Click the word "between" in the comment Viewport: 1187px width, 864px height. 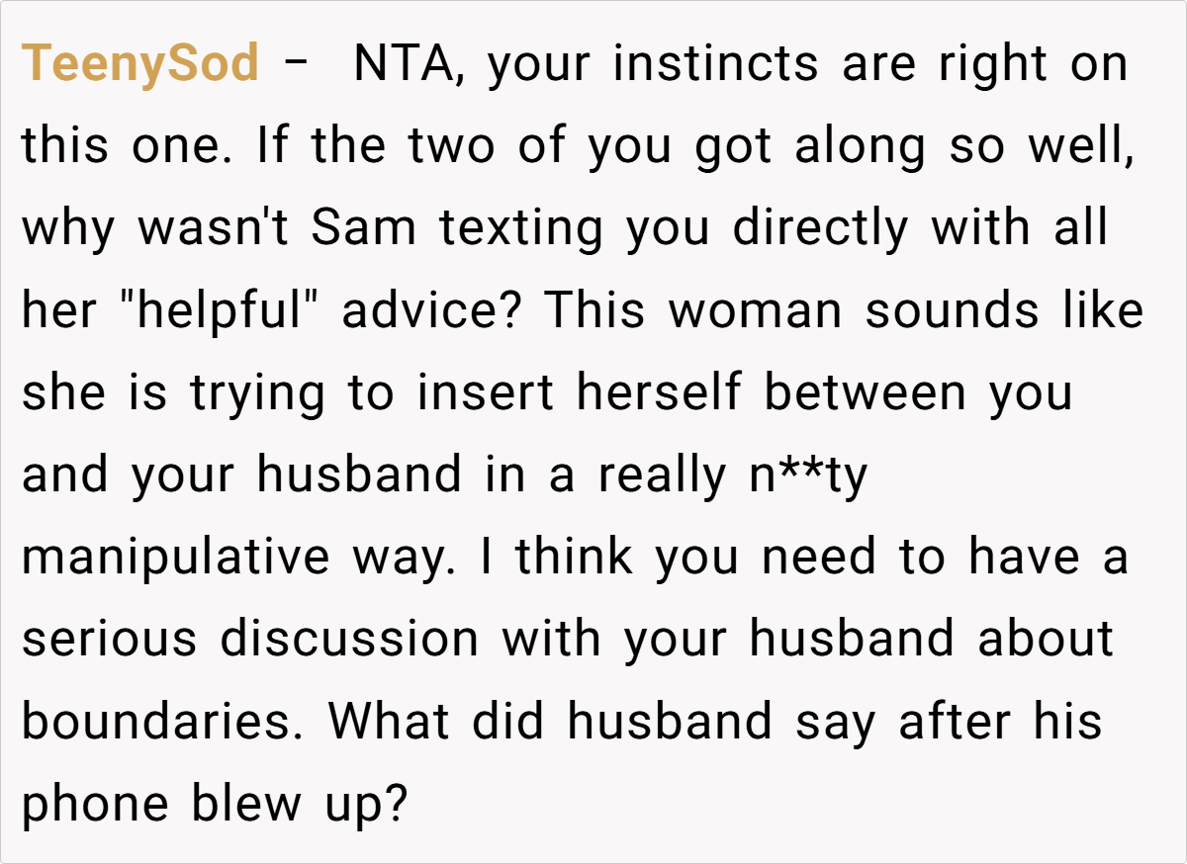click(x=864, y=393)
